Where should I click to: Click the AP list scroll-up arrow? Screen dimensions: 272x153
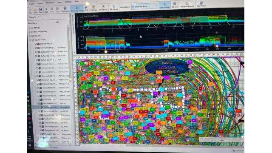coord(68,25)
